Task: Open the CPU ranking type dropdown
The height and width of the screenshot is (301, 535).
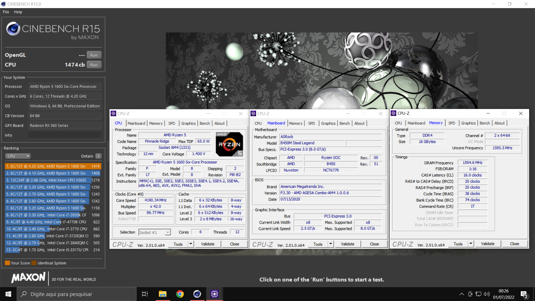Action: (x=18, y=156)
